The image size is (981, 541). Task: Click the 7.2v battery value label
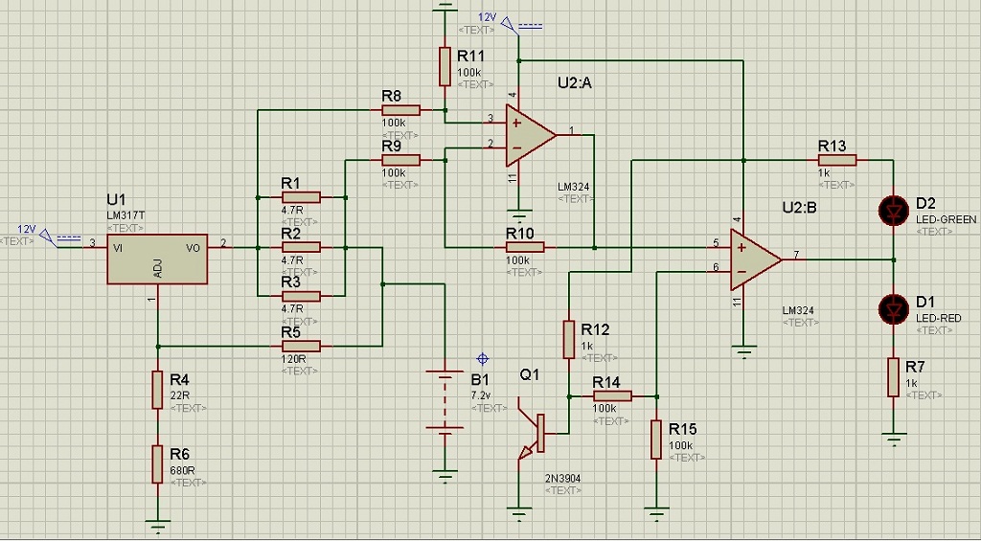click(481, 395)
